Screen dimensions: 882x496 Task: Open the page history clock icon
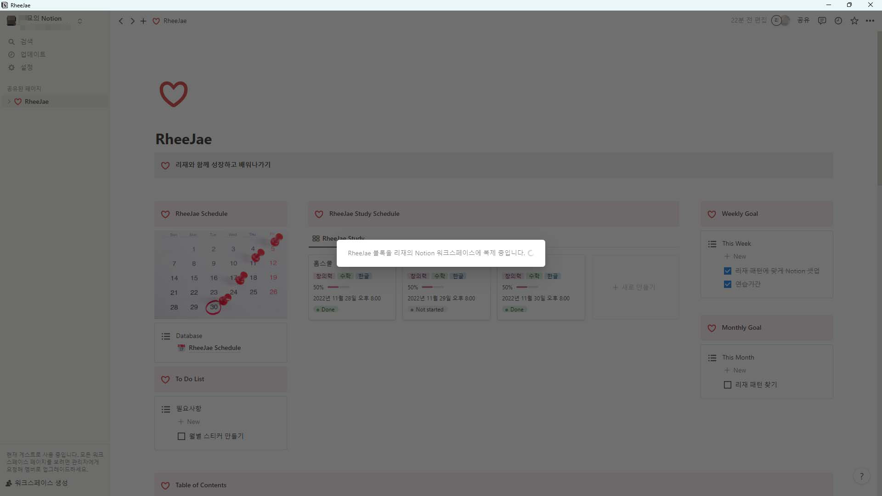pos(838,21)
